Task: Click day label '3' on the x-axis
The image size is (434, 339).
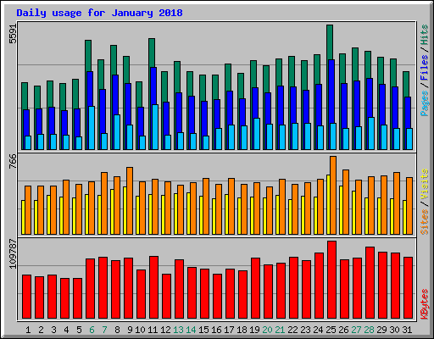Action: coord(53,330)
